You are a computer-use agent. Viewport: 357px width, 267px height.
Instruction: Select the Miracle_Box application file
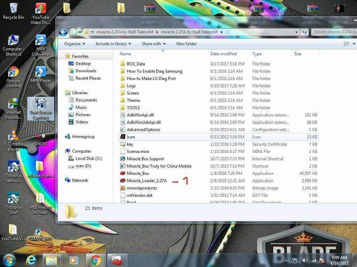(138, 173)
